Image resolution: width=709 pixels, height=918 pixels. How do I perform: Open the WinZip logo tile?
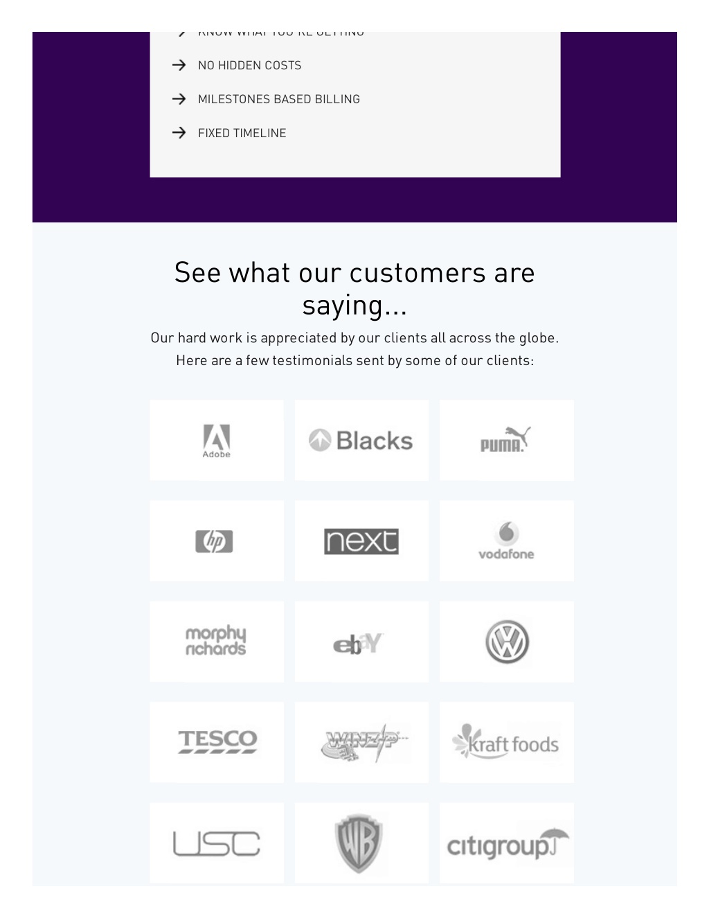click(361, 742)
